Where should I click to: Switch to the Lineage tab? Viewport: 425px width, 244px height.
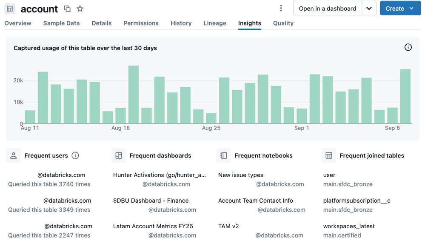215,23
